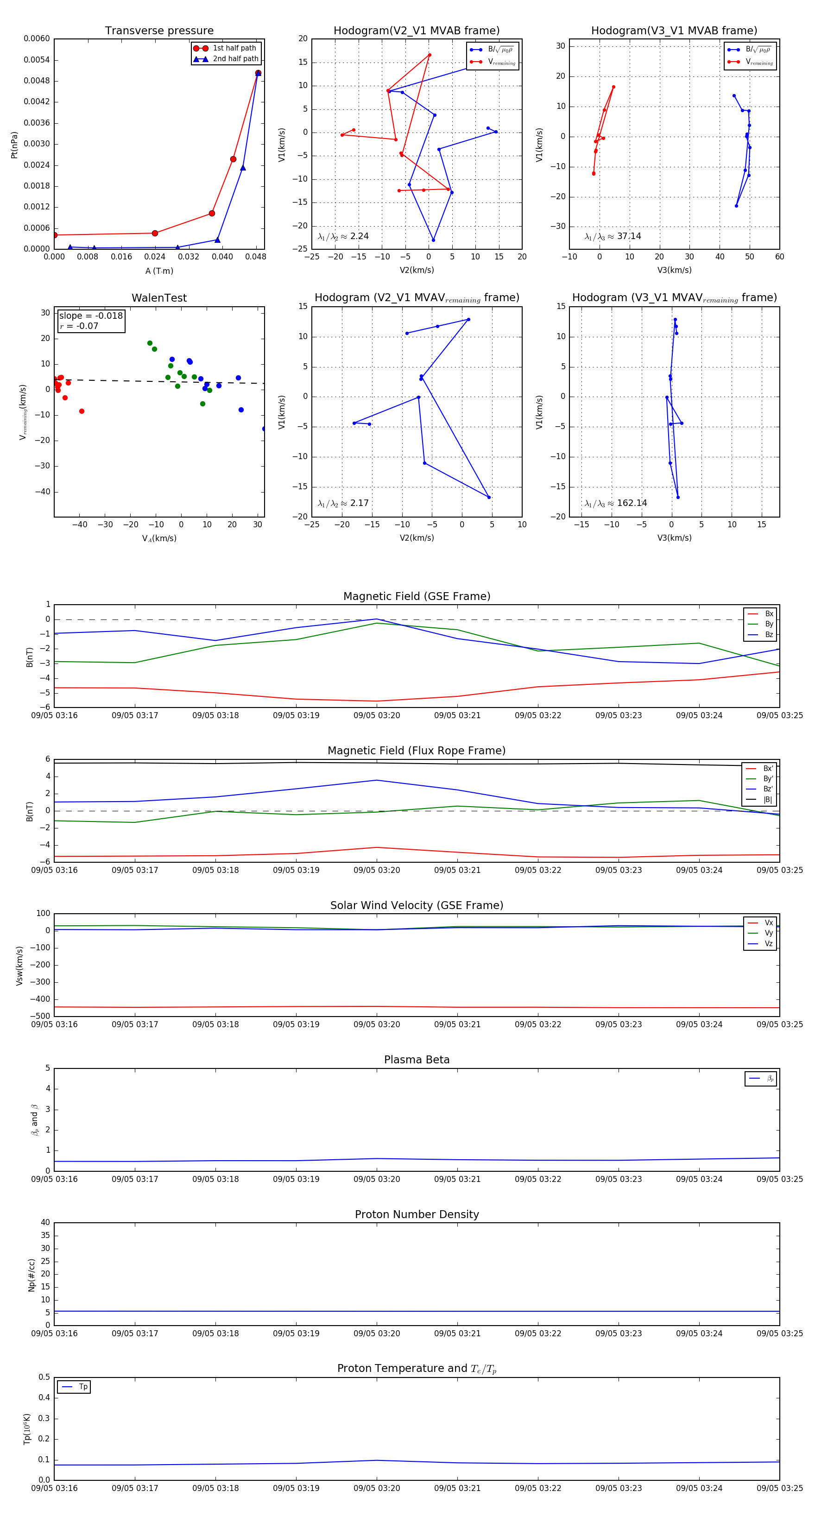
Task: Select the eigenvalue ratio text '≈ 2.17'
Action: 354,503
